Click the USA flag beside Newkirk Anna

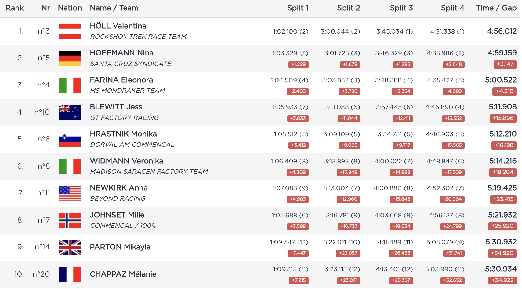pyautogui.click(x=70, y=193)
